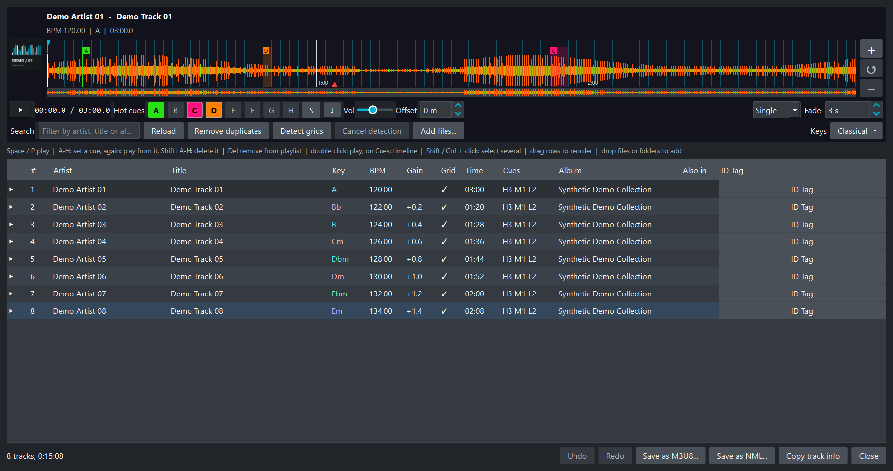Reset waveform zoom with circular arrow

coord(871,69)
